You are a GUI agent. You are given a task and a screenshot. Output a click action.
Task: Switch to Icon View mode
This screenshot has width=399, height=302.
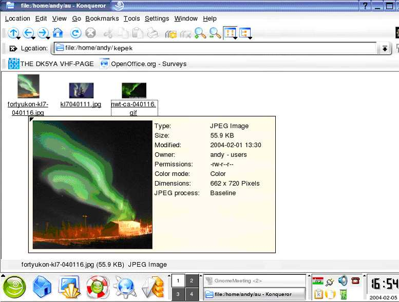230,33
